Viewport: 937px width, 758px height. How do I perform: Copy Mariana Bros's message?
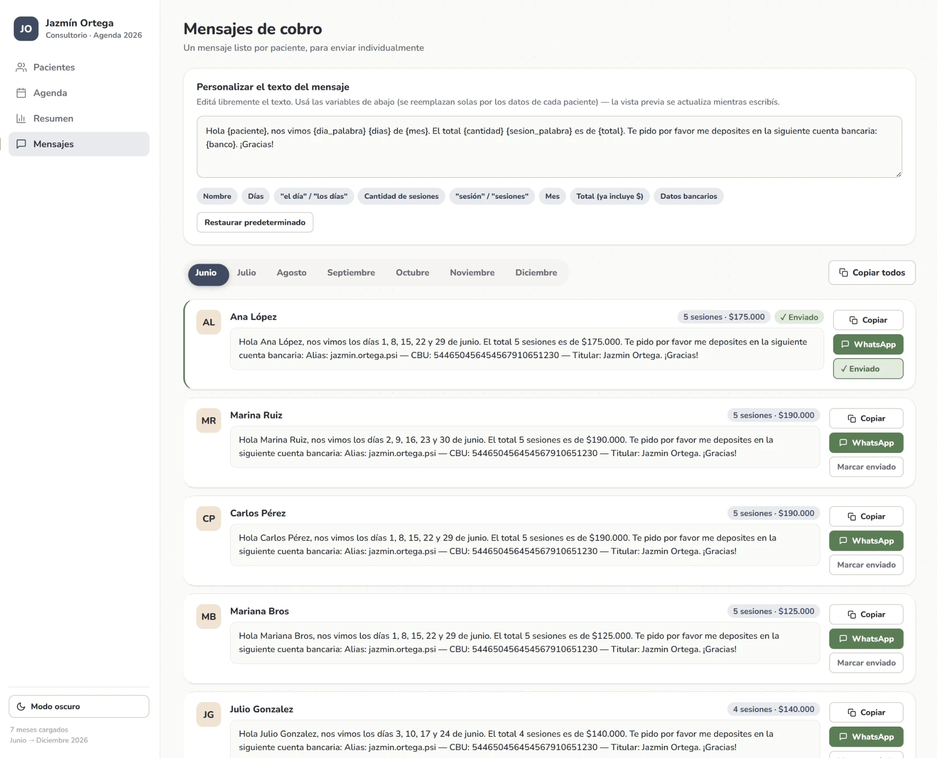pyautogui.click(x=866, y=615)
